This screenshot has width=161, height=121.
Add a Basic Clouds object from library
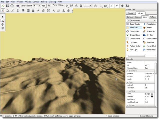(x=135, y=24)
